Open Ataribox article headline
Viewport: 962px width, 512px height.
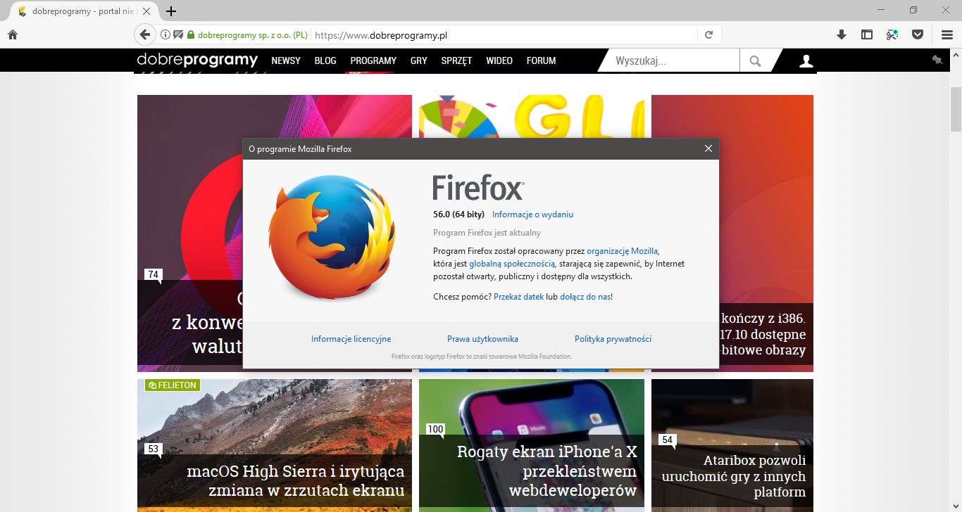point(733,476)
